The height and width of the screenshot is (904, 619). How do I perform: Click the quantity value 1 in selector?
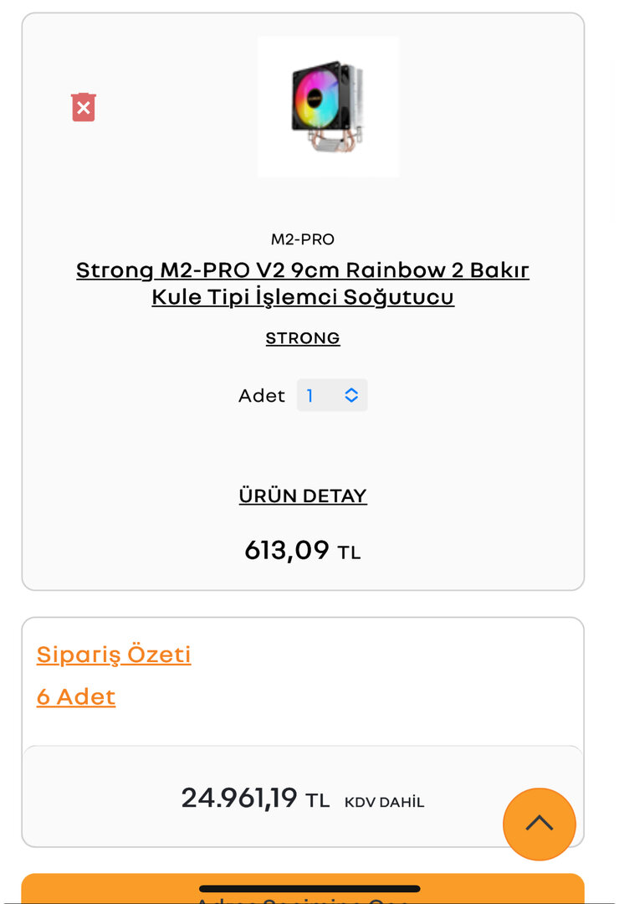coord(310,395)
